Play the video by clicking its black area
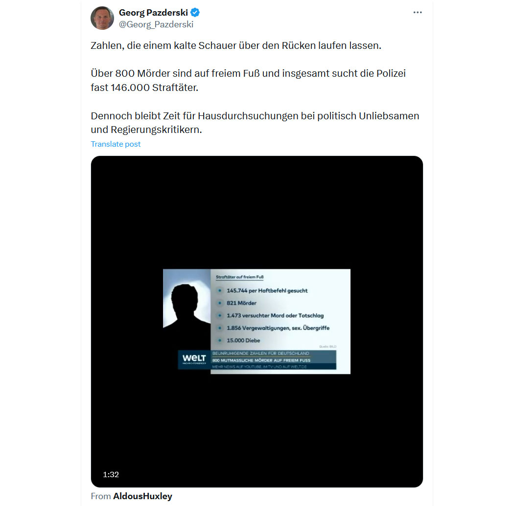The image size is (514, 506). [x=257, y=213]
